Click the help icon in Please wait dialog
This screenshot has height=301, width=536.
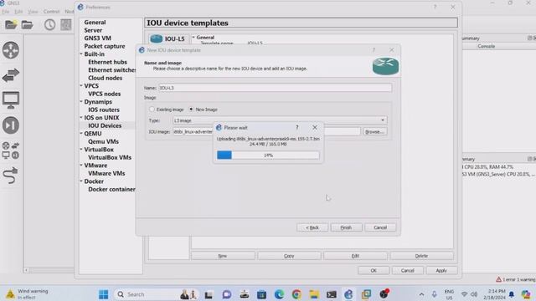coord(297,127)
